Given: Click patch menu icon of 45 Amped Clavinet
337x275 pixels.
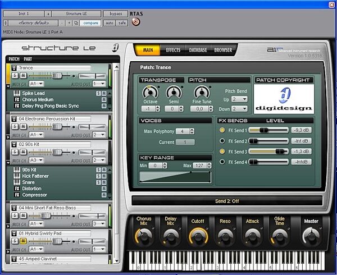Looking at the screenshot, I should 14,259.
